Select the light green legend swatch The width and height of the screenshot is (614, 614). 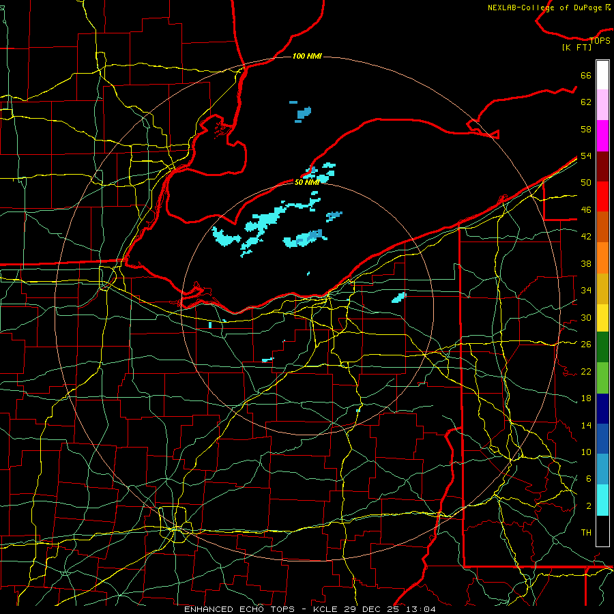coord(602,377)
